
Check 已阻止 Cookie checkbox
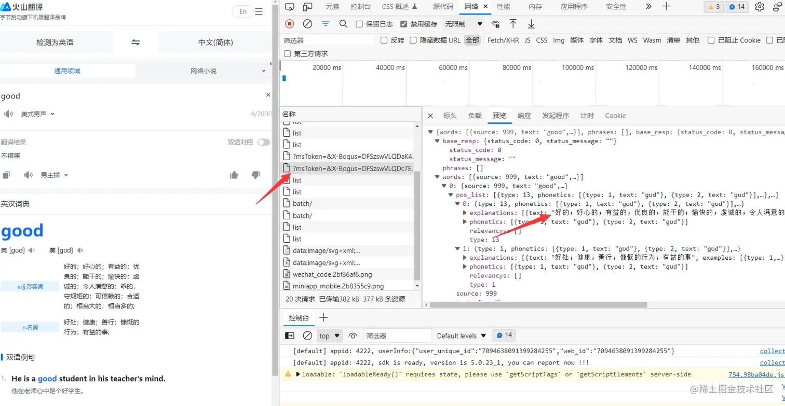(711, 40)
